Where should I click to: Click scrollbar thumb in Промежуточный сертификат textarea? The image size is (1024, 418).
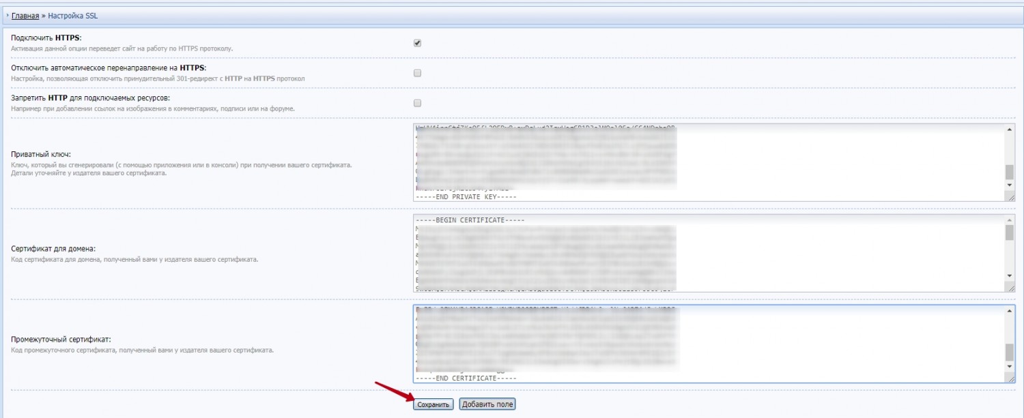pyautogui.click(x=1010, y=351)
